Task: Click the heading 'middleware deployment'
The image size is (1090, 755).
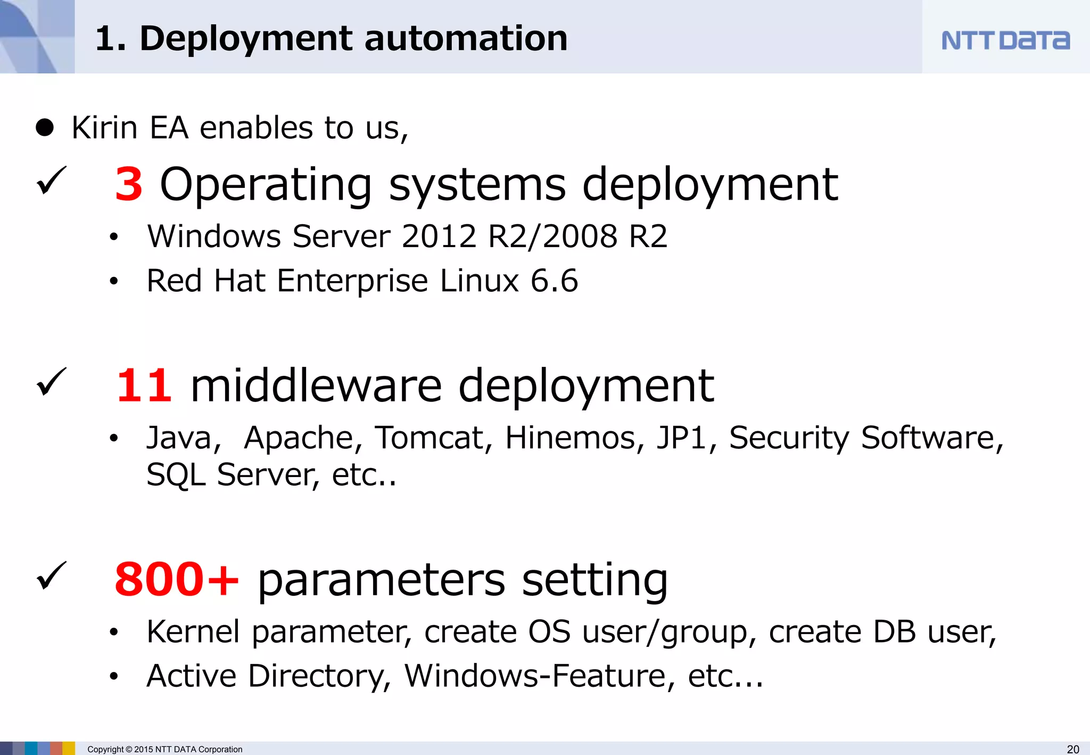Action: click(452, 385)
